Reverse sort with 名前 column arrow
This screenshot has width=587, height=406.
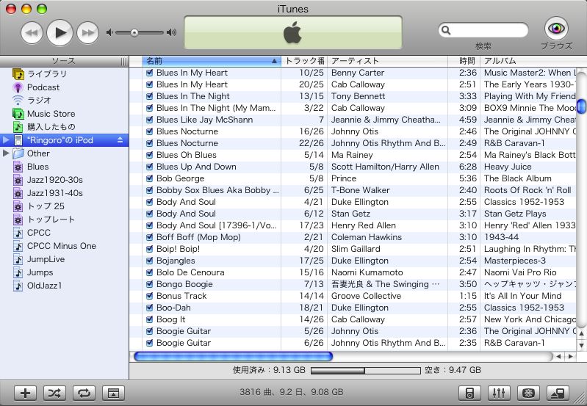point(275,61)
